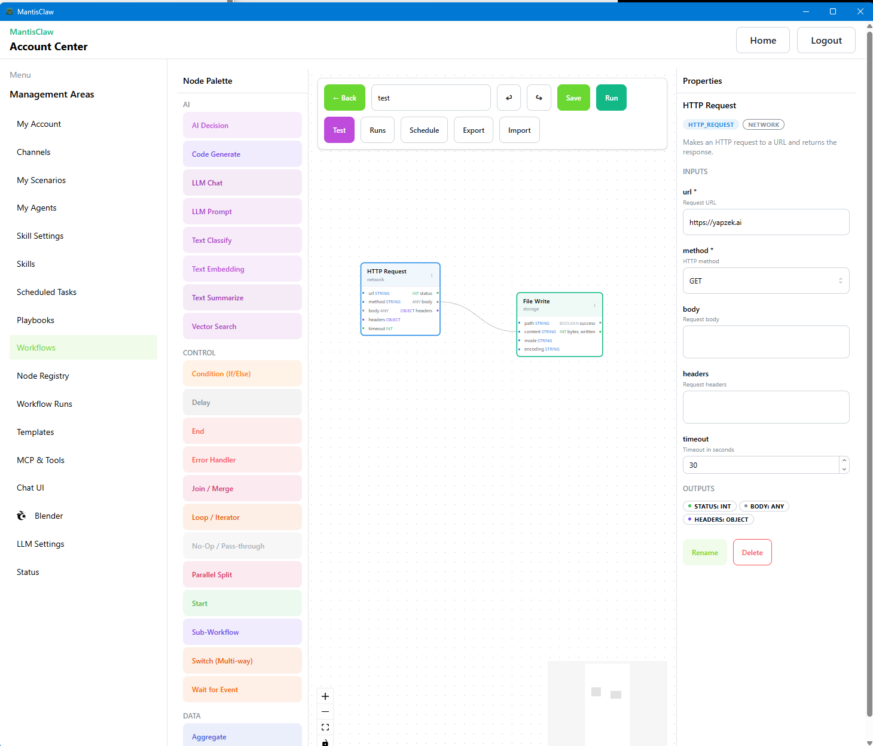The height and width of the screenshot is (746, 873).
Task: Run the workflow
Action: tap(611, 98)
